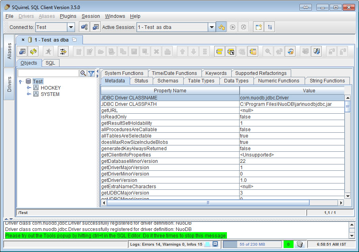Click the metadata table horizontal scrollbar right arrow
This screenshot has height=252, width=359.
tap(341, 202)
